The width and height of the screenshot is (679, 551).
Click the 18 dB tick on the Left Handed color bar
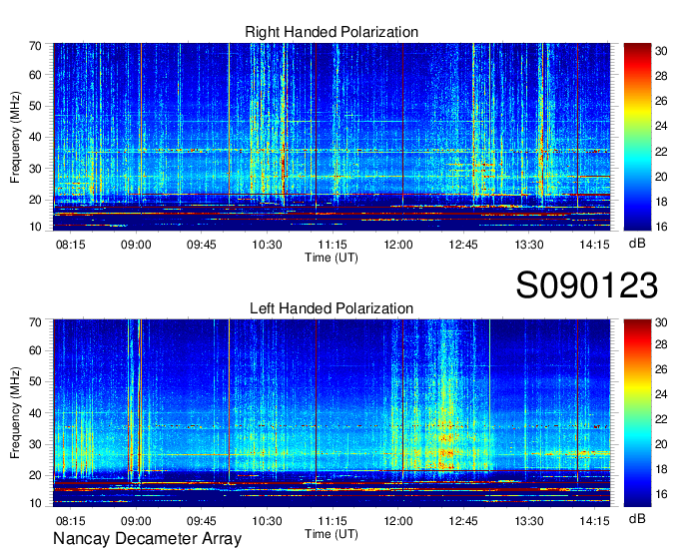point(661,469)
